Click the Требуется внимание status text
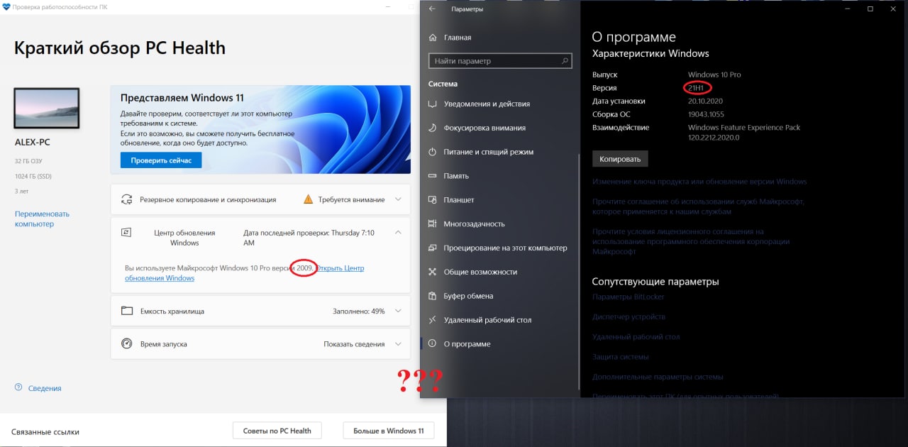Image resolution: width=908 pixels, height=447 pixels. [351, 199]
